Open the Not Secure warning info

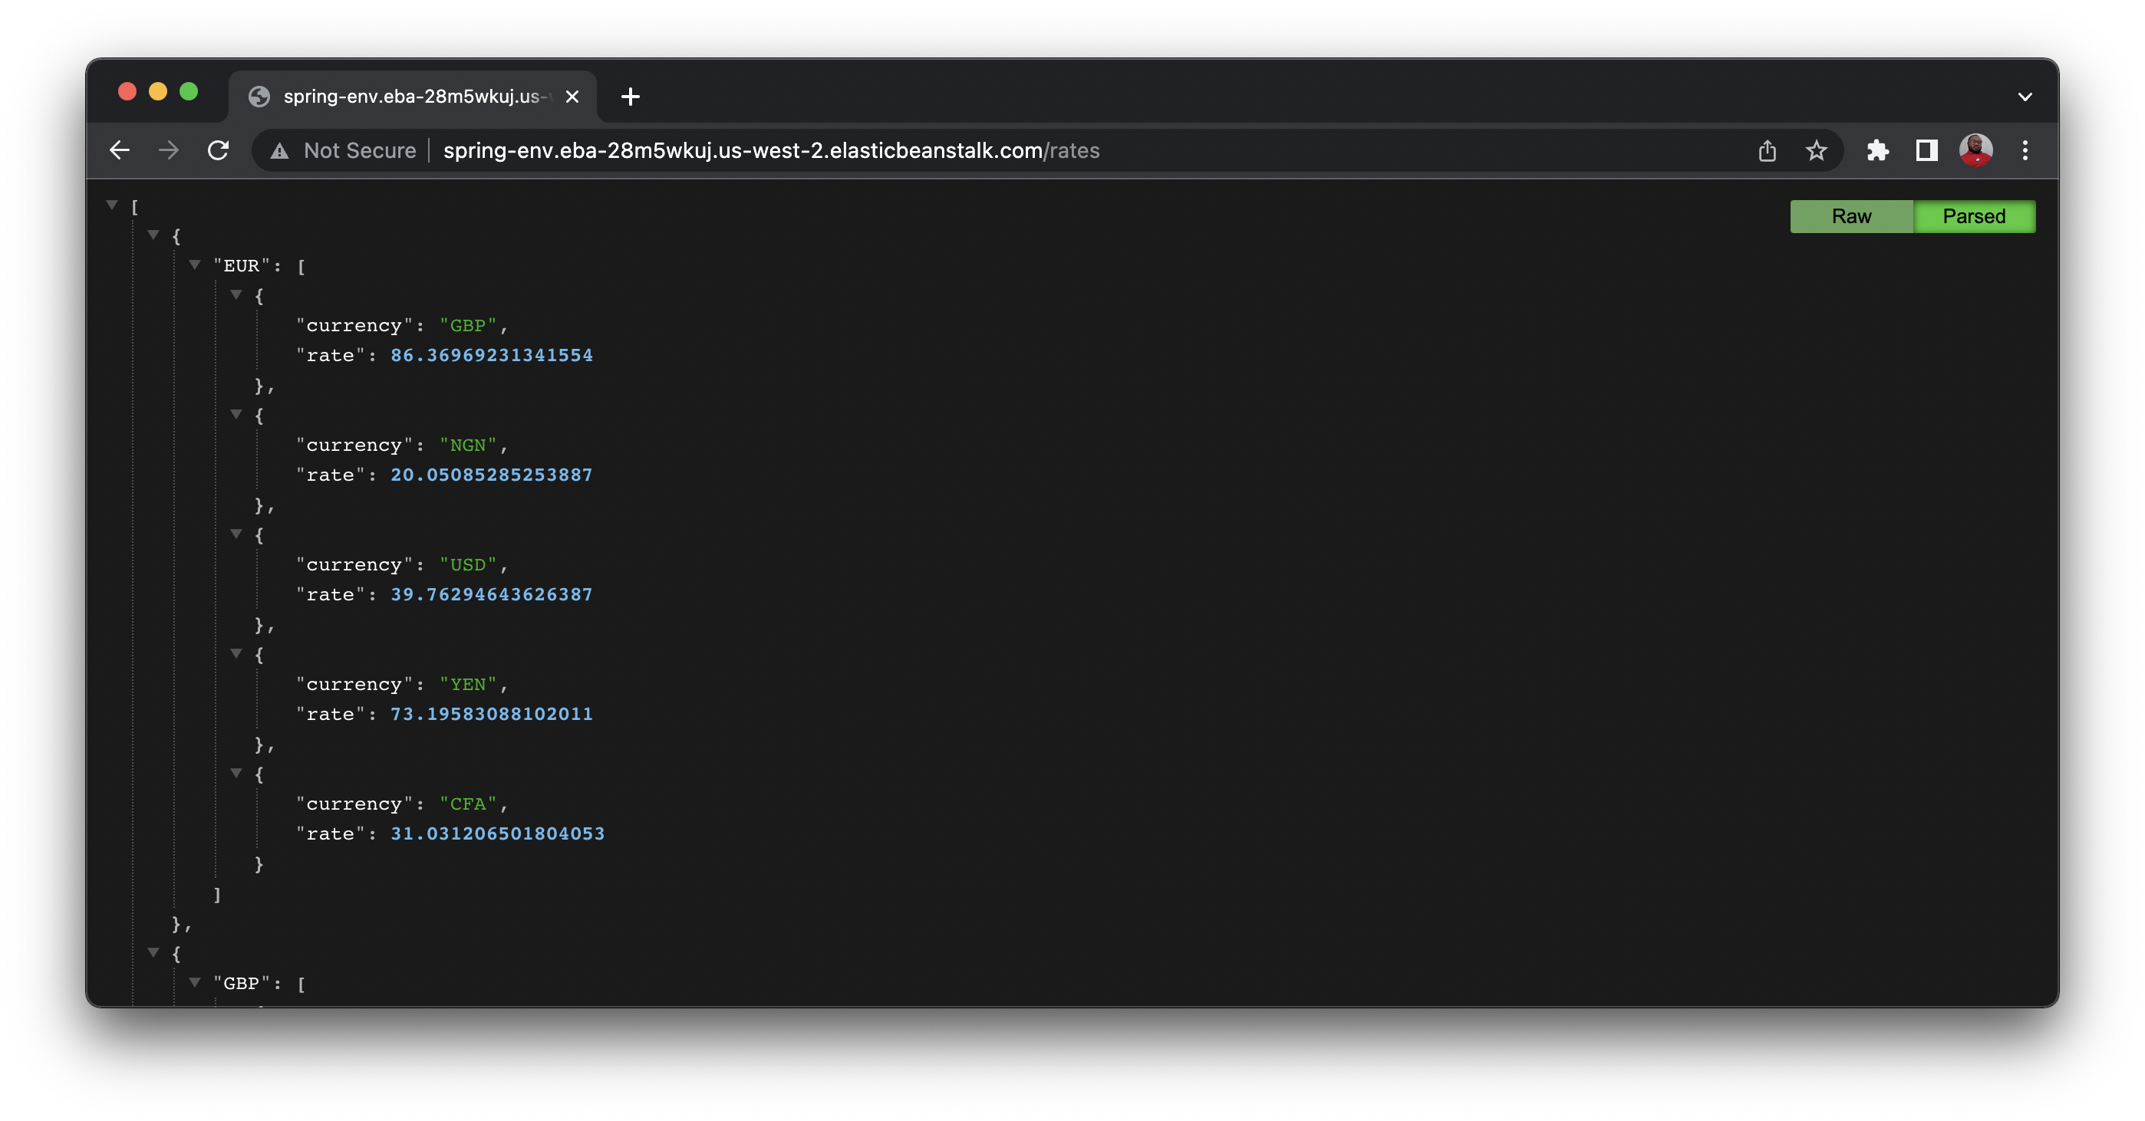click(280, 150)
